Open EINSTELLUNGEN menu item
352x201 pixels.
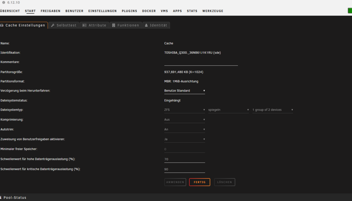(x=102, y=11)
